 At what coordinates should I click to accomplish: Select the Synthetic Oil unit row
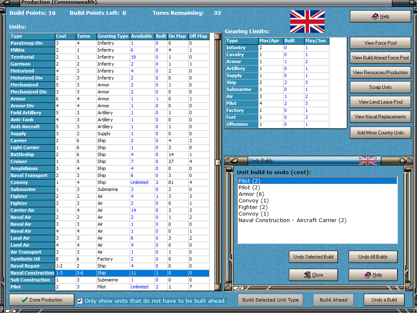point(109,259)
